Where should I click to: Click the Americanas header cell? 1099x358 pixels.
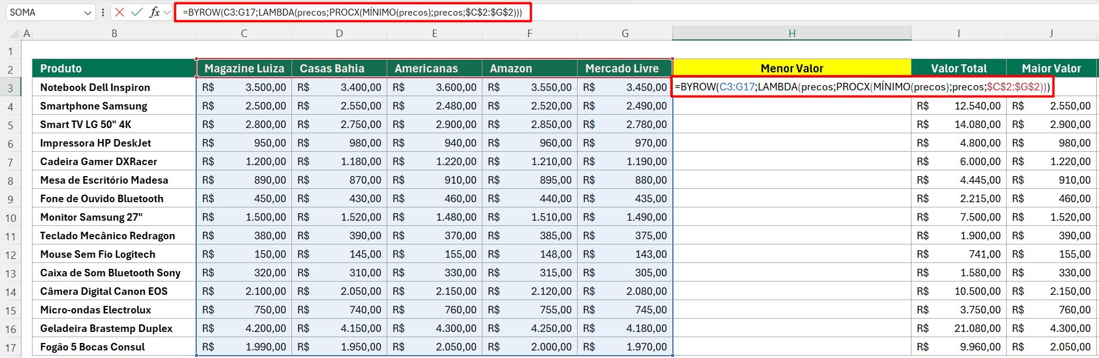point(434,68)
